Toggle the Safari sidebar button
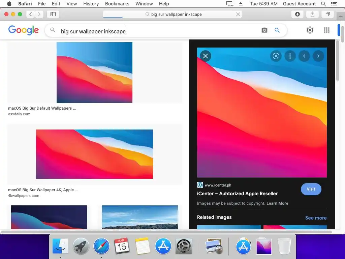The height and width of the screenshot is (259, 345). pos(53,14)
